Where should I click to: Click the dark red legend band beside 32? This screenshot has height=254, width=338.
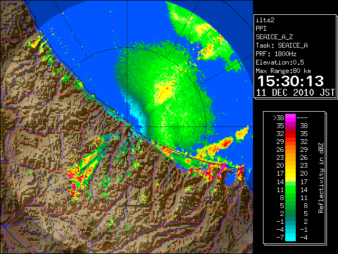point(290,134)
